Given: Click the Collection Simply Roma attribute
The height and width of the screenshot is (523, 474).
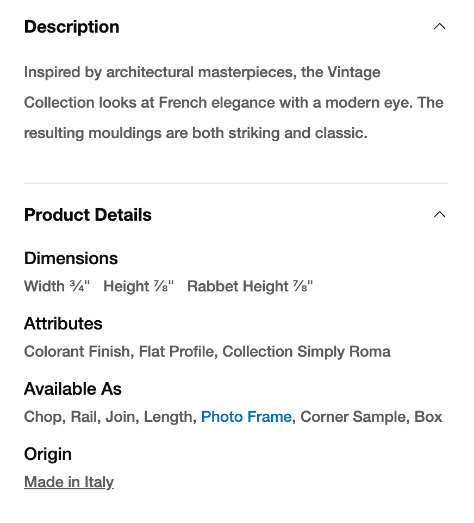Looking at the screenshot, I should (306, 352).
